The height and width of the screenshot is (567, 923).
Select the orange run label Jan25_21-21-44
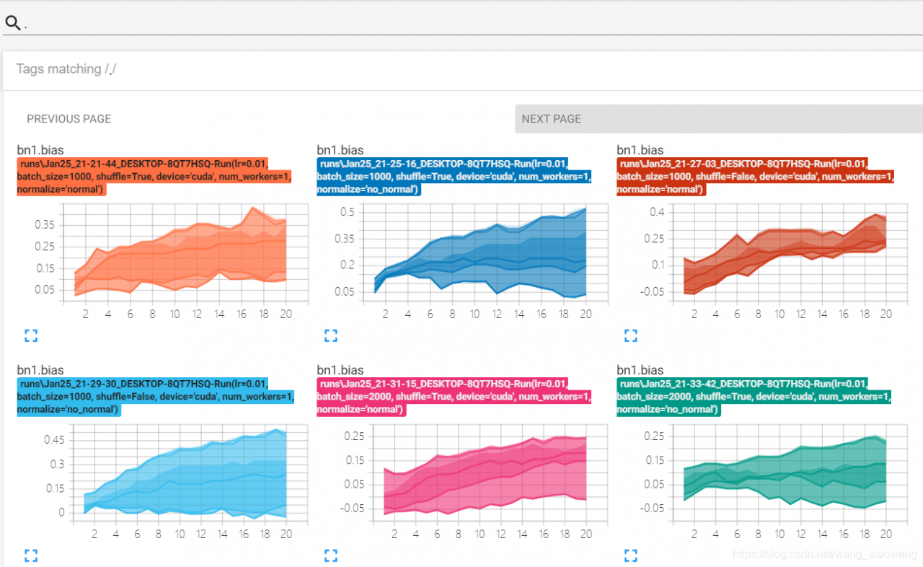154,177
